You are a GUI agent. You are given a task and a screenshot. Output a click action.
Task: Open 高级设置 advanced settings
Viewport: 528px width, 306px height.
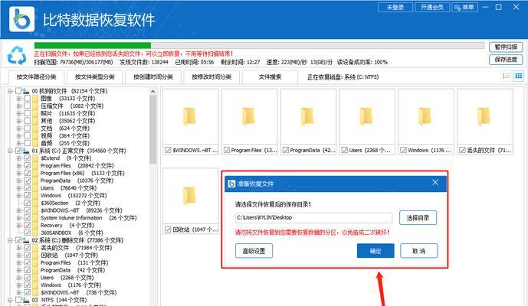tap(254, 251)
